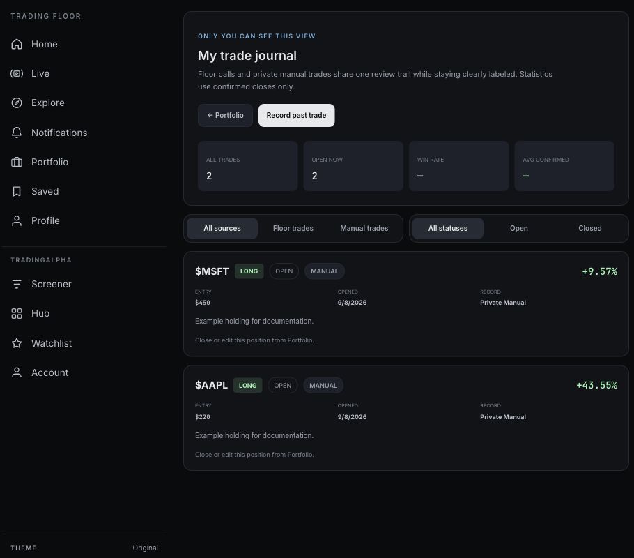The image size is (634, 558).
Task: Click the $450 entry price
Action: (x=203, y=303)
